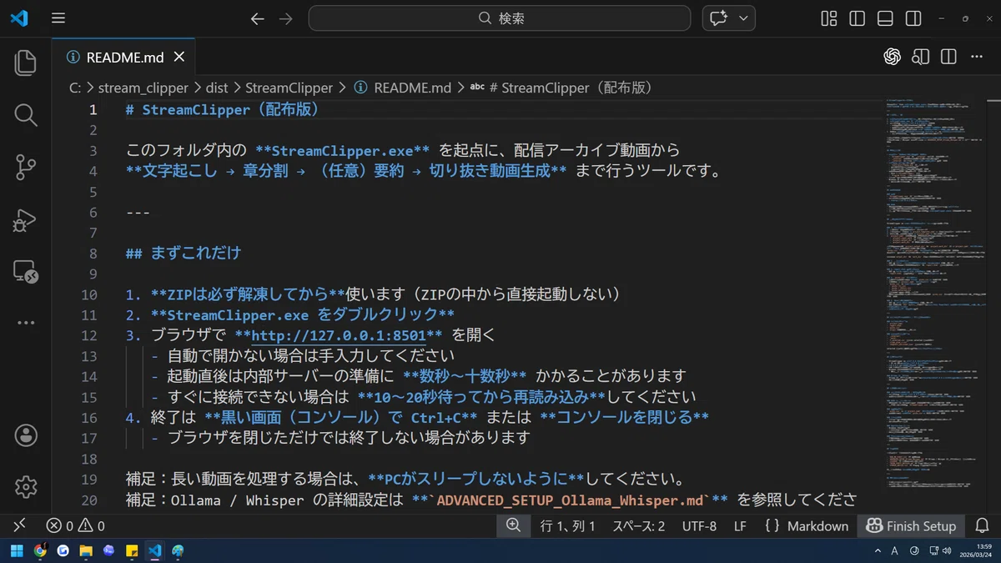Open the http://127.0.0.1:8501 link

(x=339, y=335)
